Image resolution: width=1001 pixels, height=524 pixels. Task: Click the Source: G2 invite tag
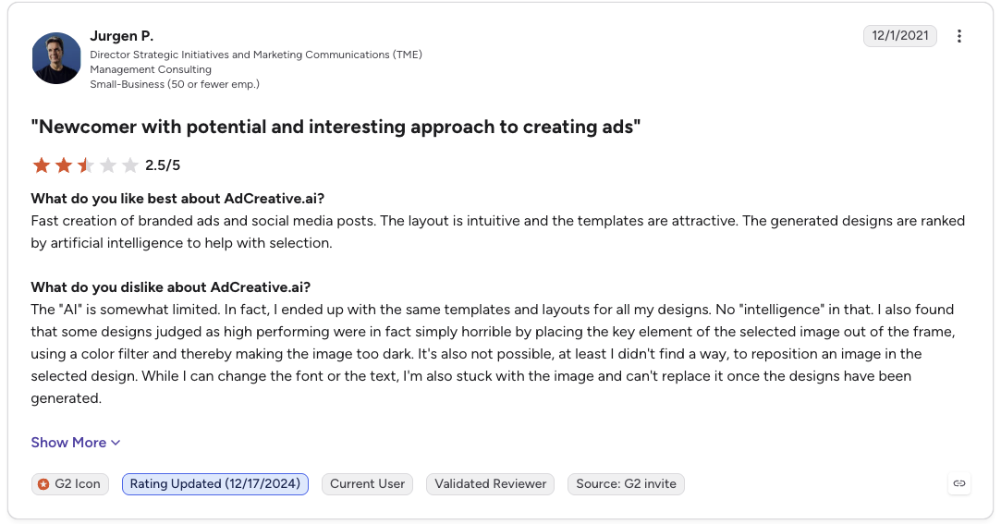click(x=626, y=484)
